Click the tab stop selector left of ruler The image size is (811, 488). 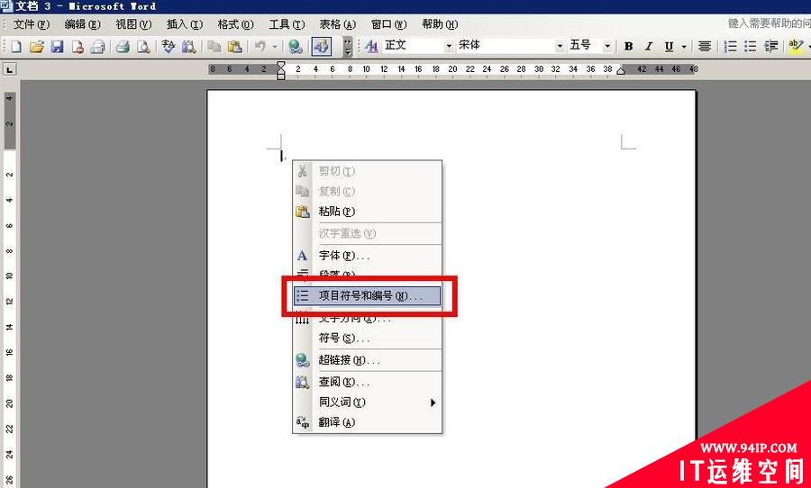point(9,69)
